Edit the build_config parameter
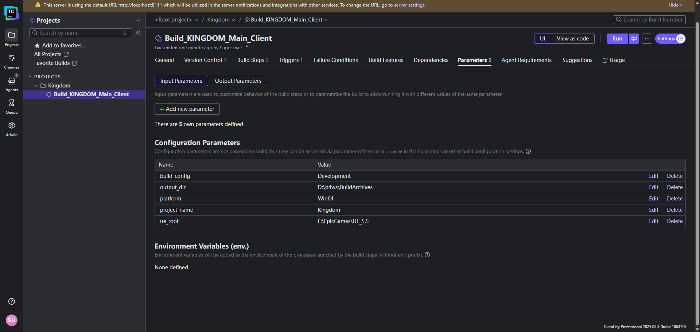This screenshot has width=700, height=332. coord(653,176)
